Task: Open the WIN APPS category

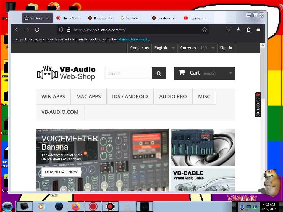Action: point(53,97)
